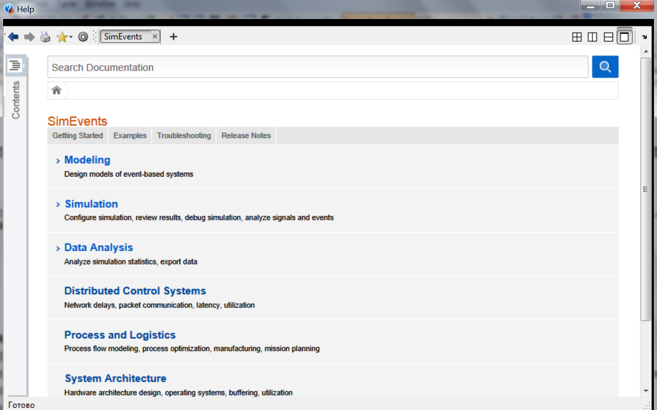Run search with magnifier button
657x410 pixels.
click(x=605, y=67)
